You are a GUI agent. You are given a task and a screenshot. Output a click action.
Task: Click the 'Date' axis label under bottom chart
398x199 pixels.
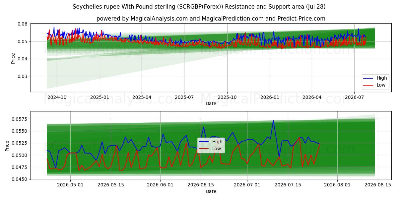(211, 191)
